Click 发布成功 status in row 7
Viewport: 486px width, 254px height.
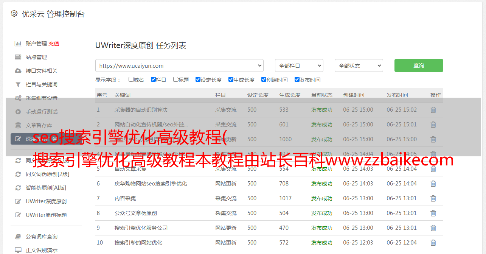coord(322,198)
